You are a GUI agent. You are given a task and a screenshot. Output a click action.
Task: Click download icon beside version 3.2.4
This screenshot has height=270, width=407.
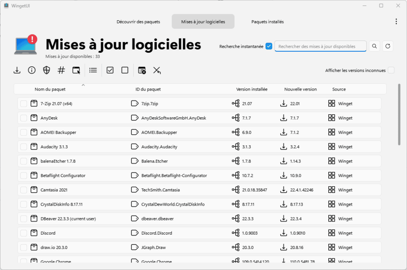click(x=284, y=147)
